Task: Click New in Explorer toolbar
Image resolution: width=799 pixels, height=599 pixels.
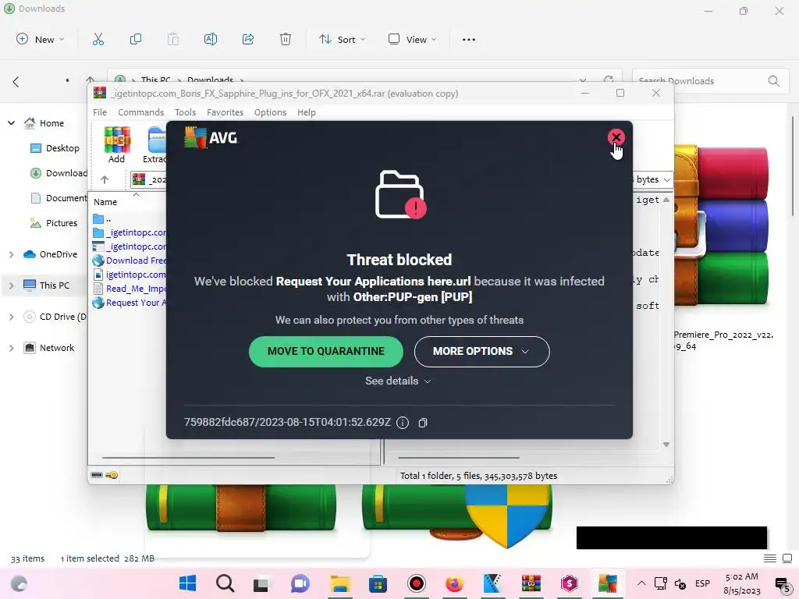Action: 41,39
